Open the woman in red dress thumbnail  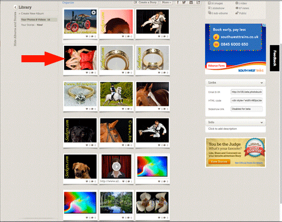coord(80,58)
